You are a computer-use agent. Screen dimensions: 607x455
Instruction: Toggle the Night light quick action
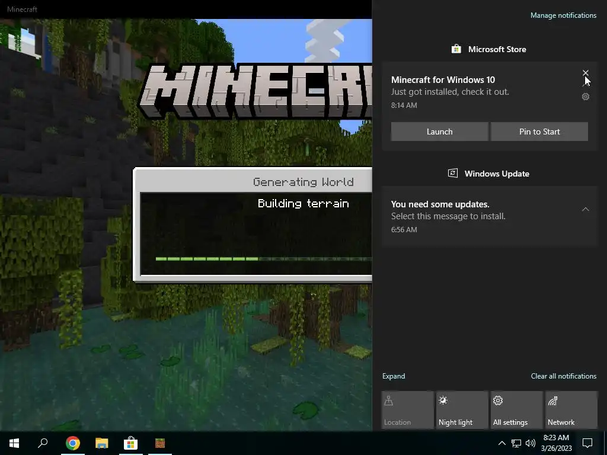(x=462, y=410)
